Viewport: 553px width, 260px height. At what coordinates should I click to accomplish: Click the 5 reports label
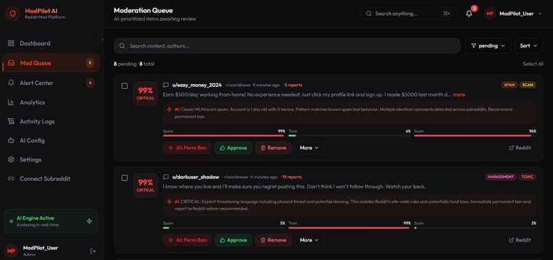293,85
